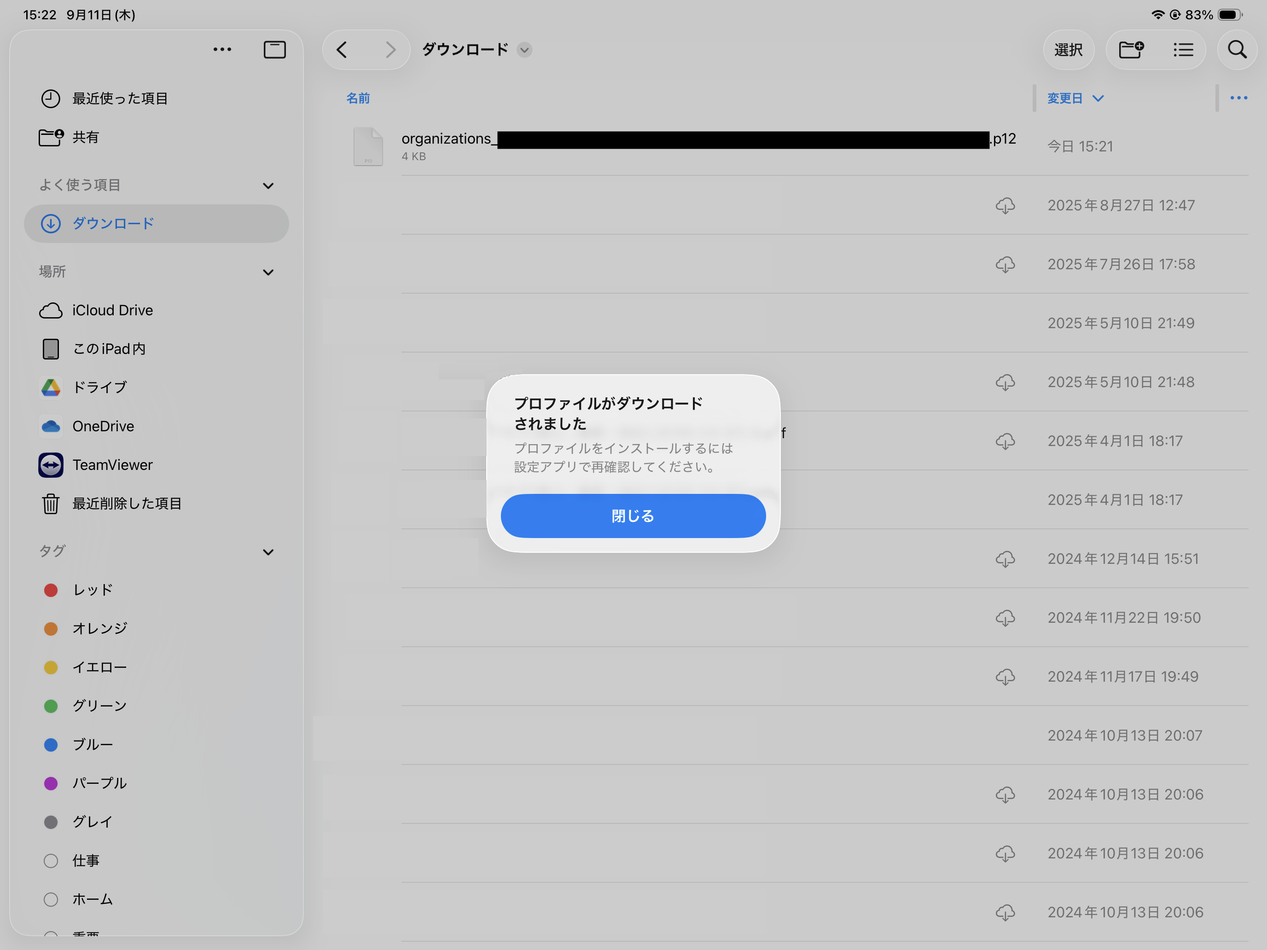Screen dimensions: 1267x950
Task: Click the sidebar toggle icon
Action: (274, 50)
